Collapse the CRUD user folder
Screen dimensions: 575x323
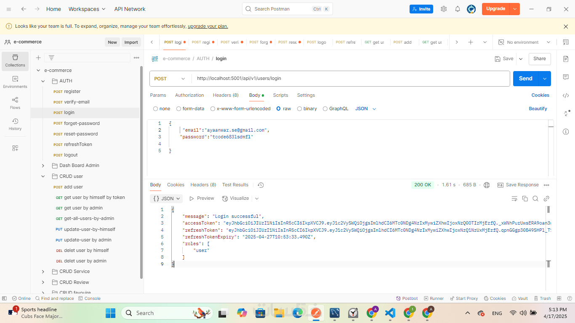tap(43, 176)
